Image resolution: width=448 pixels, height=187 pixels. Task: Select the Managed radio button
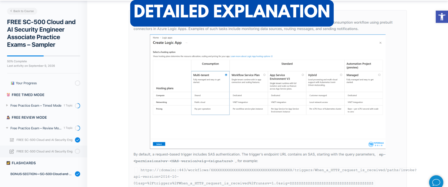pyautogui.click(x=379, y=75)
